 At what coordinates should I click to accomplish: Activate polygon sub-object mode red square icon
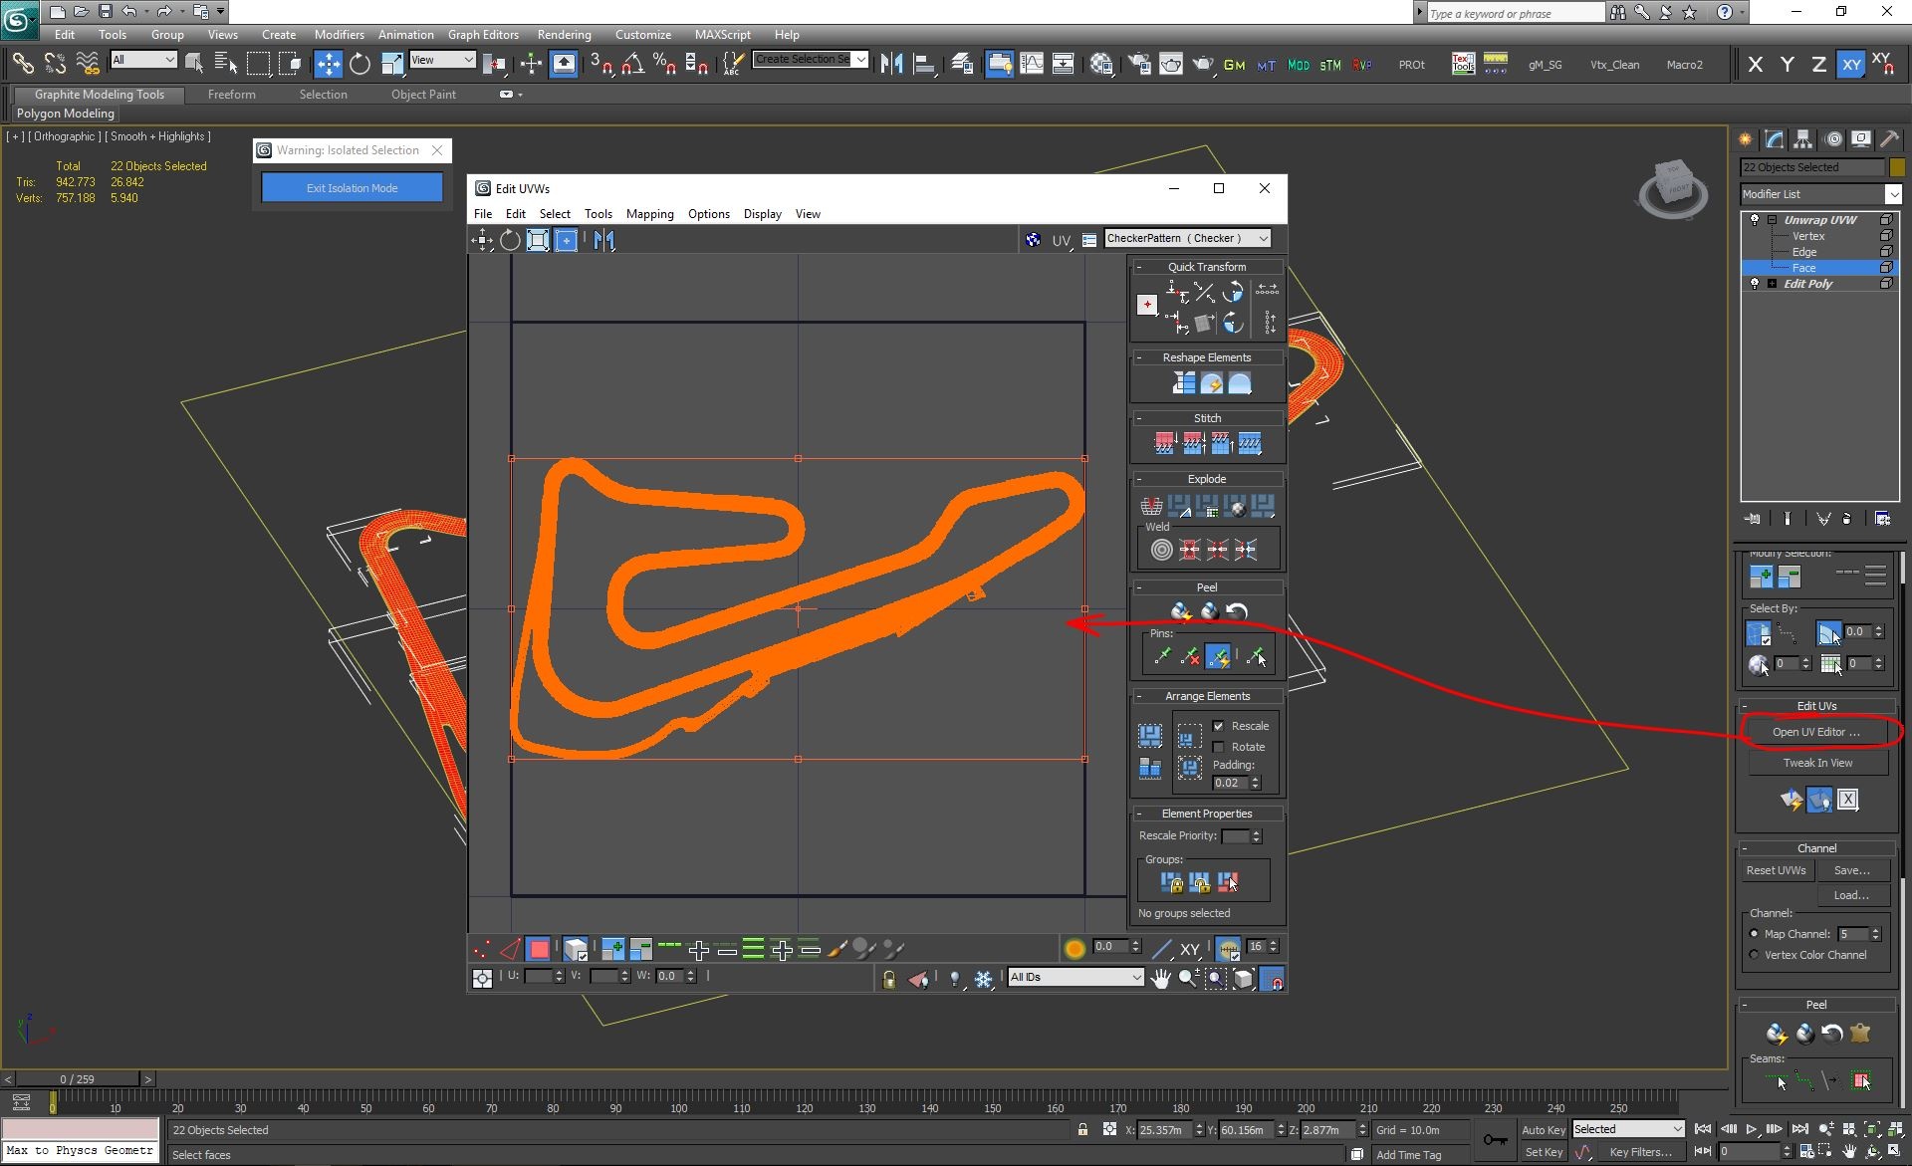click(x=539, y=949)
